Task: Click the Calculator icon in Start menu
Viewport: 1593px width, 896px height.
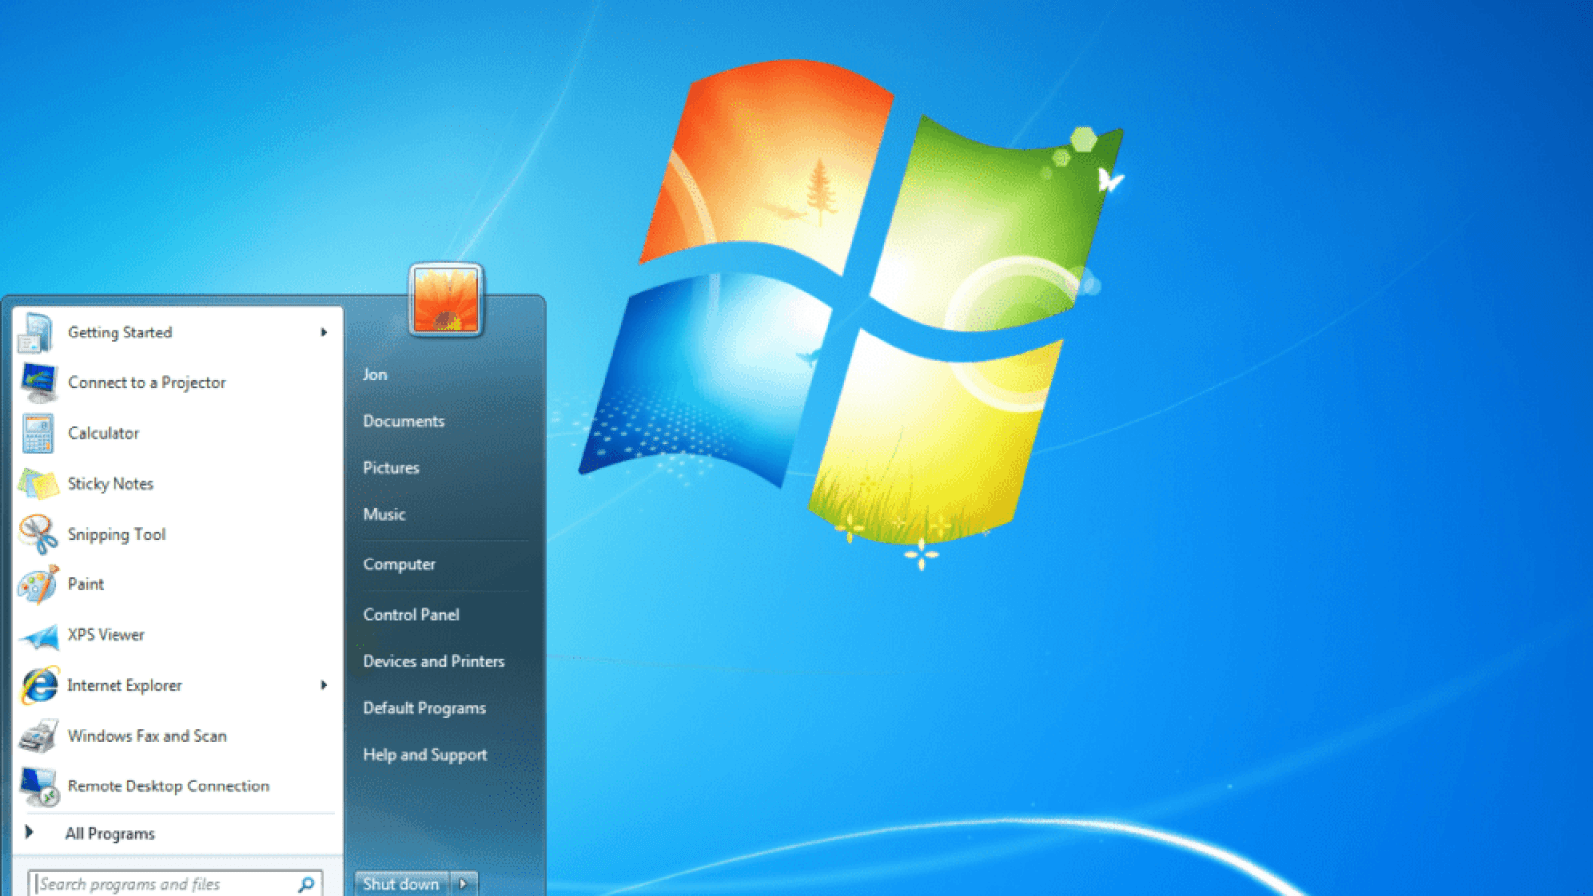Action: 38,433
